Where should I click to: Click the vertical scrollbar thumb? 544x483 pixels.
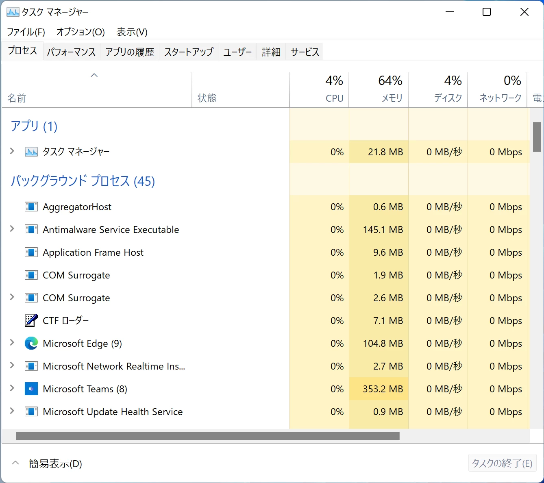(537, 137)
